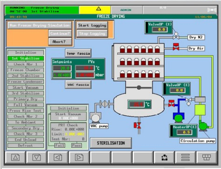Click the red Dry Air valve symbol

176,47
